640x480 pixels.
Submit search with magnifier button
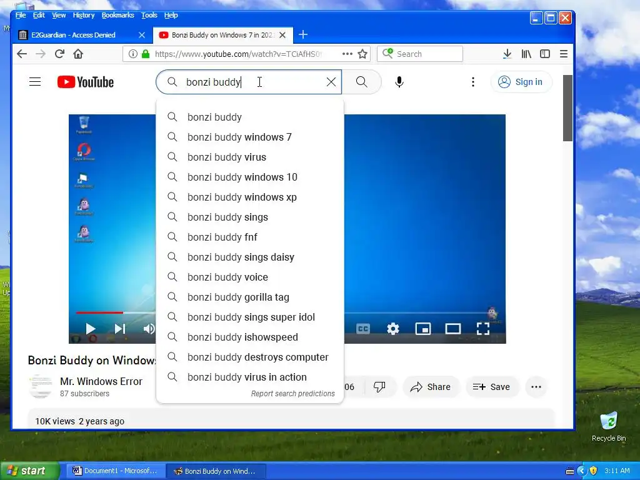point(362,82)
